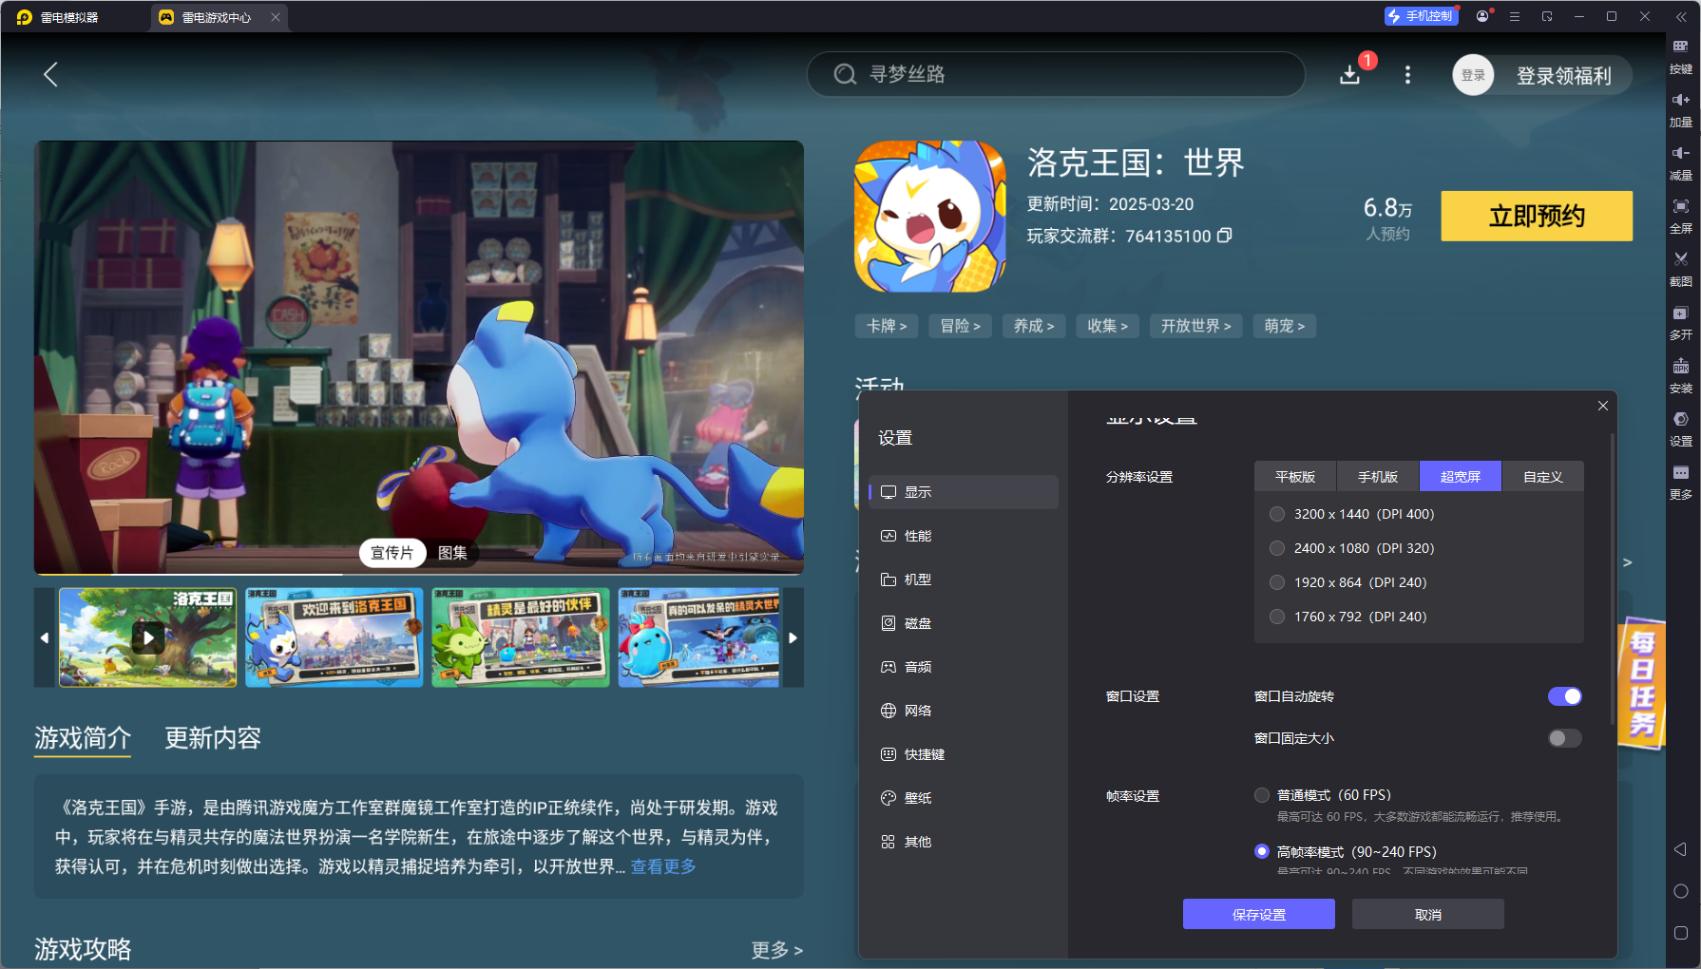This screenshot has height=969, width=1701.
Task: Open the 冒险 > category tag
Action: click(x=960, y=326)
